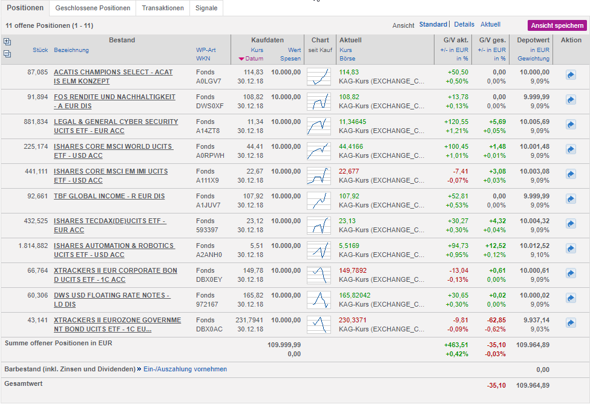Viewport: 590px width, 404px height.
Task: Switch to Geschlossene Positionen tab
Action: point(93,8)
